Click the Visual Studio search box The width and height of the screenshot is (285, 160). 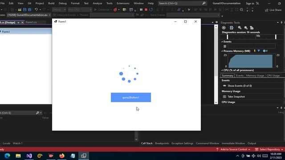click(182, 3)
